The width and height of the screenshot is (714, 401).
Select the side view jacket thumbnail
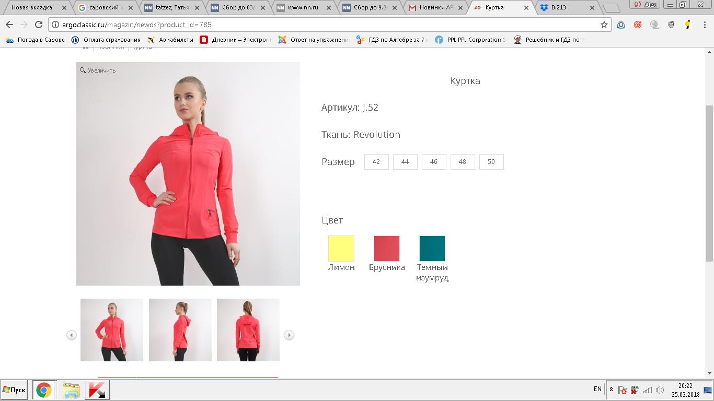(x=180, y=330)
